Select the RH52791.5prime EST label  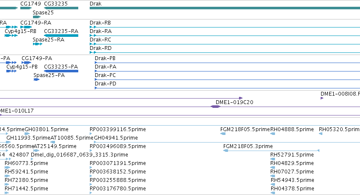coord(292,155)
